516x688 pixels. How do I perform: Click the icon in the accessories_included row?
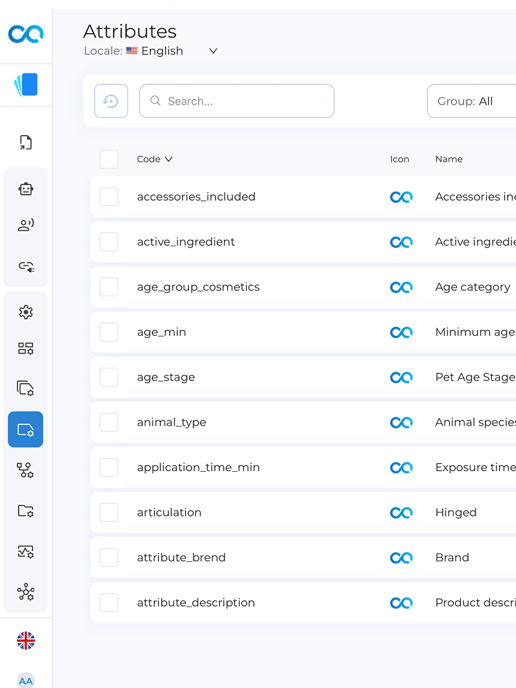point(401,197)
